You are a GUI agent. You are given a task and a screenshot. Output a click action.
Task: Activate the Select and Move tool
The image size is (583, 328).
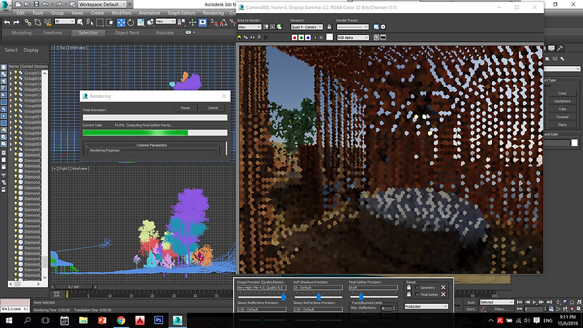[x=121, y=22]
